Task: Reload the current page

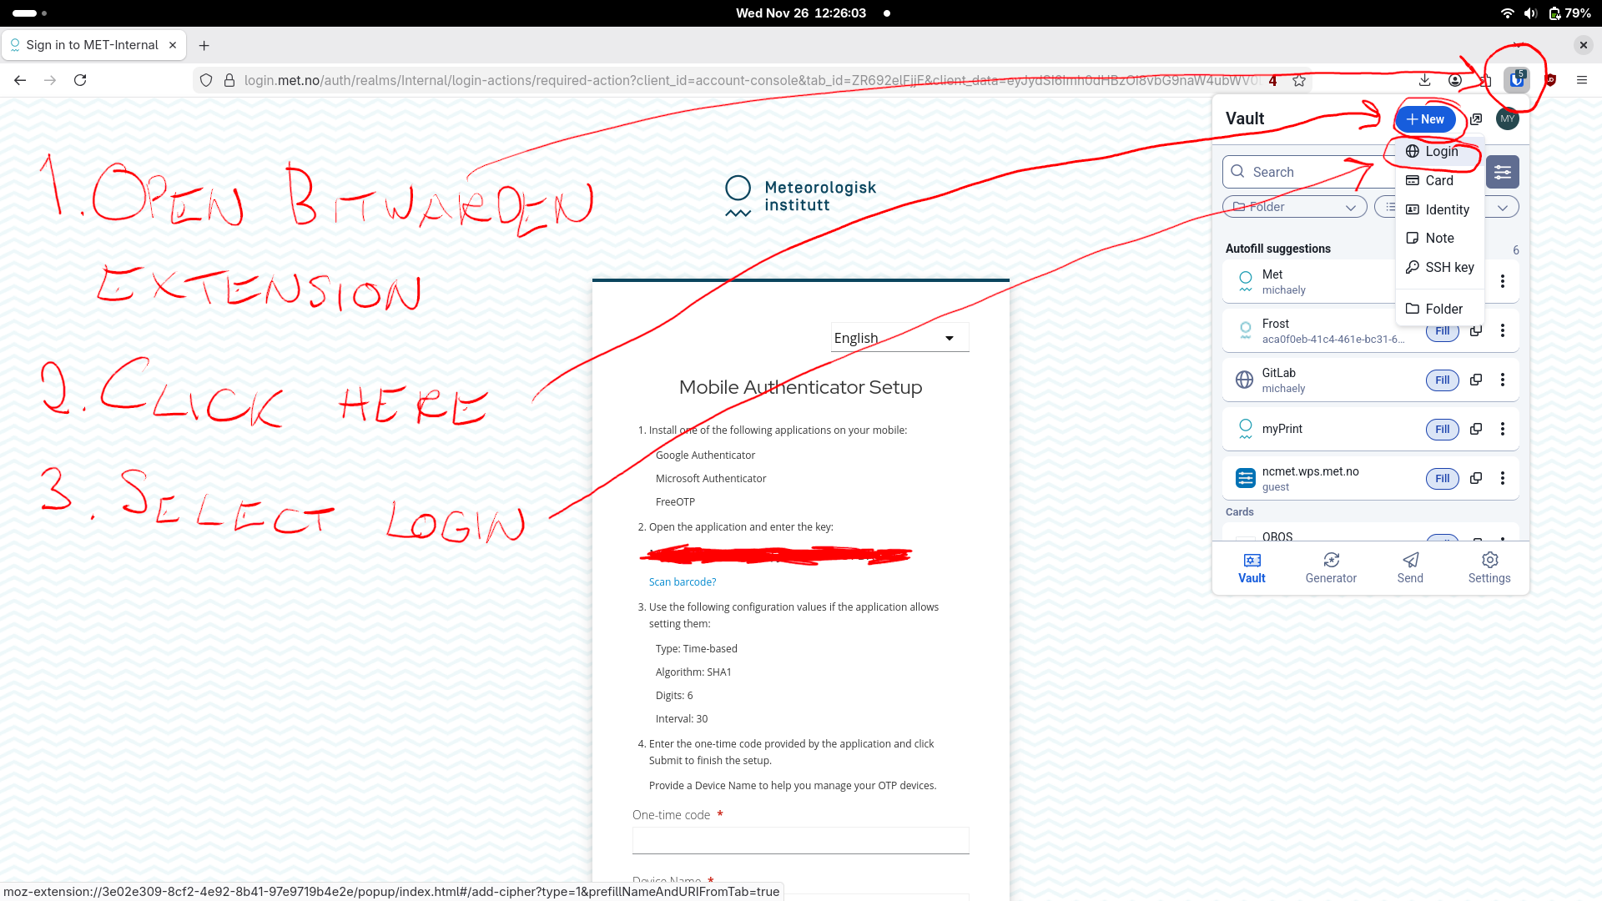Action: [80, 80]
